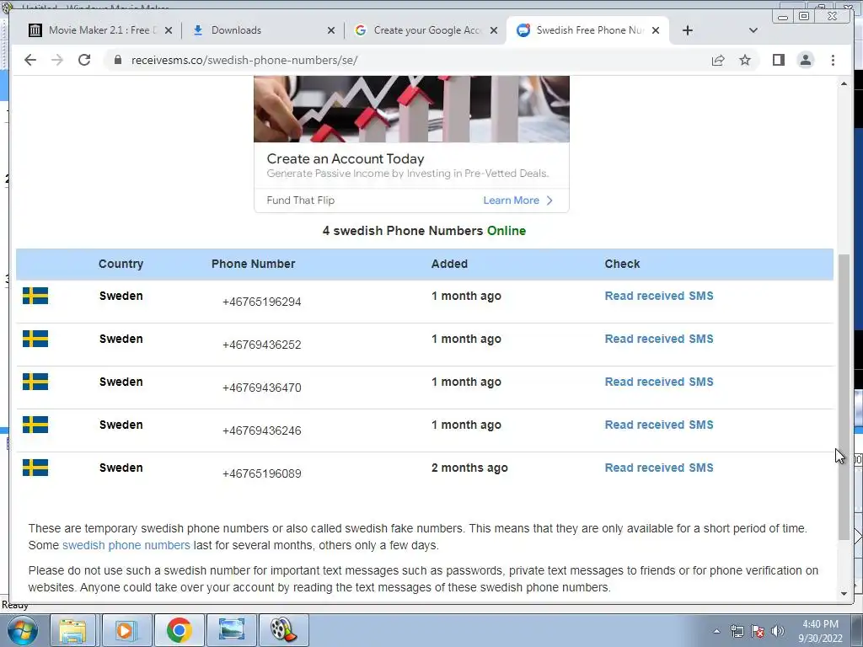Screen dimensions: 863x647
Task: Open Read received SMS for +46765196089
Action: coord(659,468)
